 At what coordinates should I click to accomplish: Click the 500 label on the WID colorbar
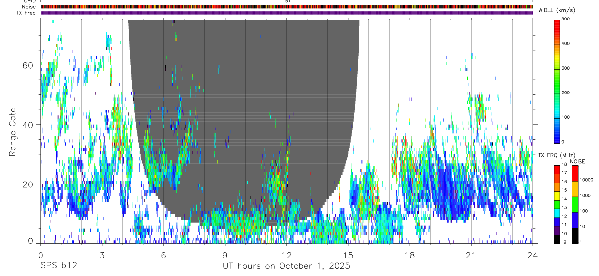[x=566, y=19]
